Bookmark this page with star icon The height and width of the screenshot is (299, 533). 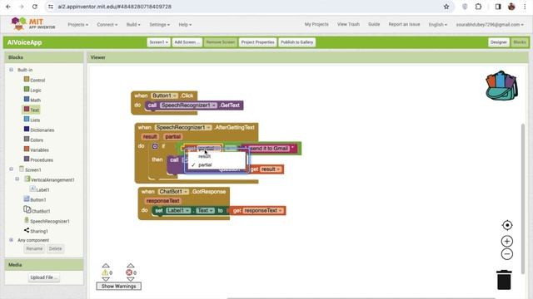click(446, 7)
